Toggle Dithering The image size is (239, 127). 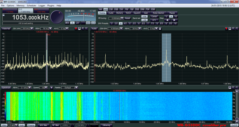click(106, 125)
